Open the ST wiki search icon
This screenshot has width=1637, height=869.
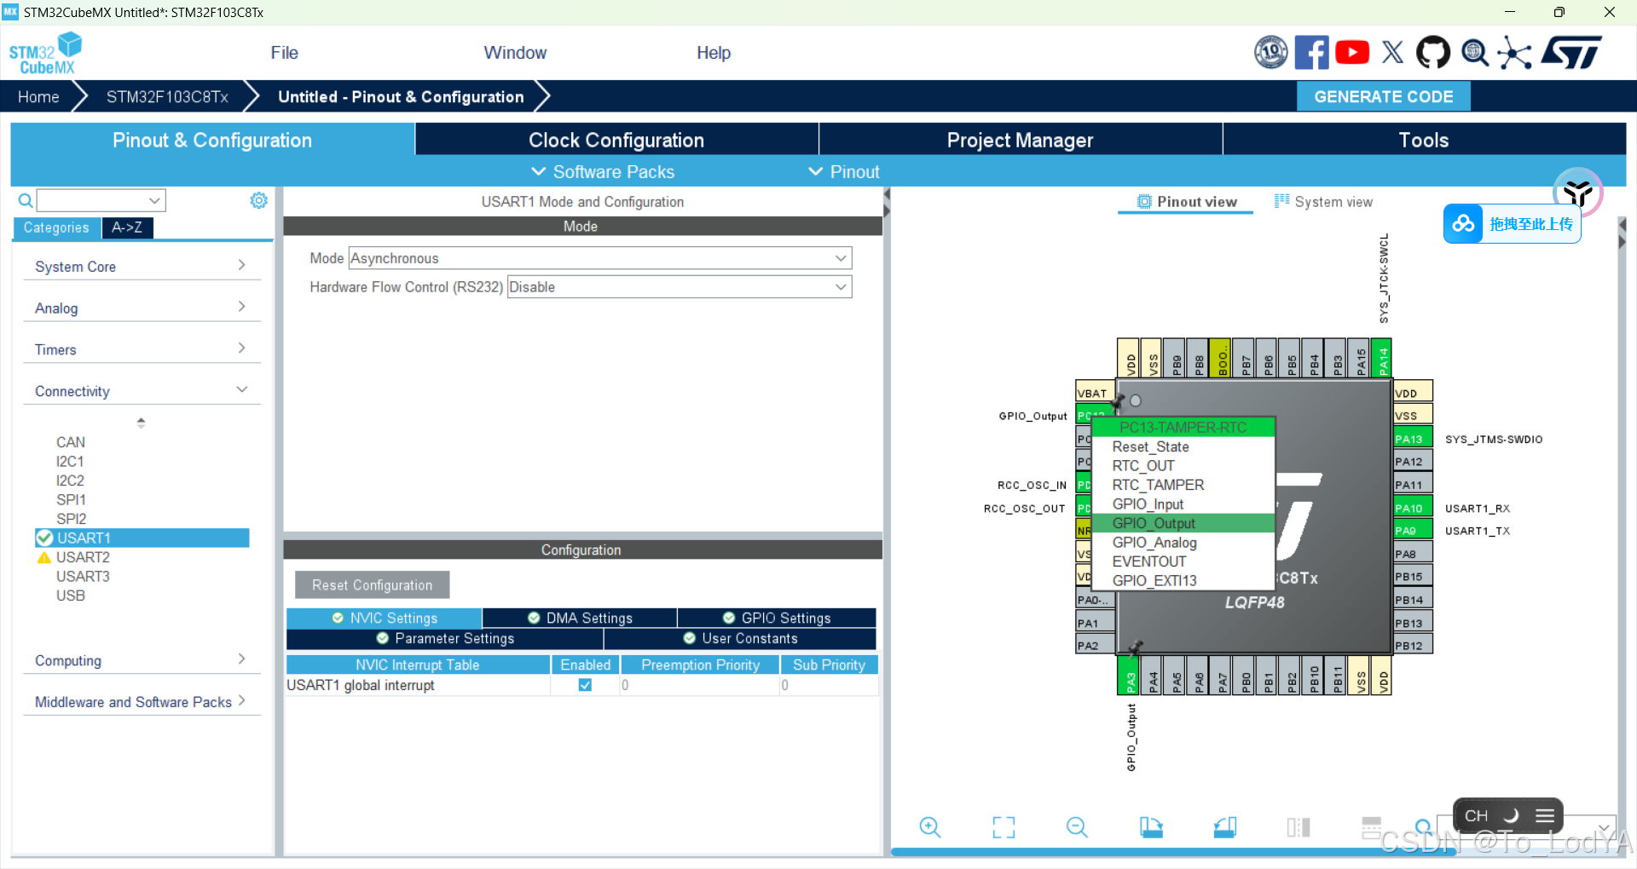tap(1475, 53)
